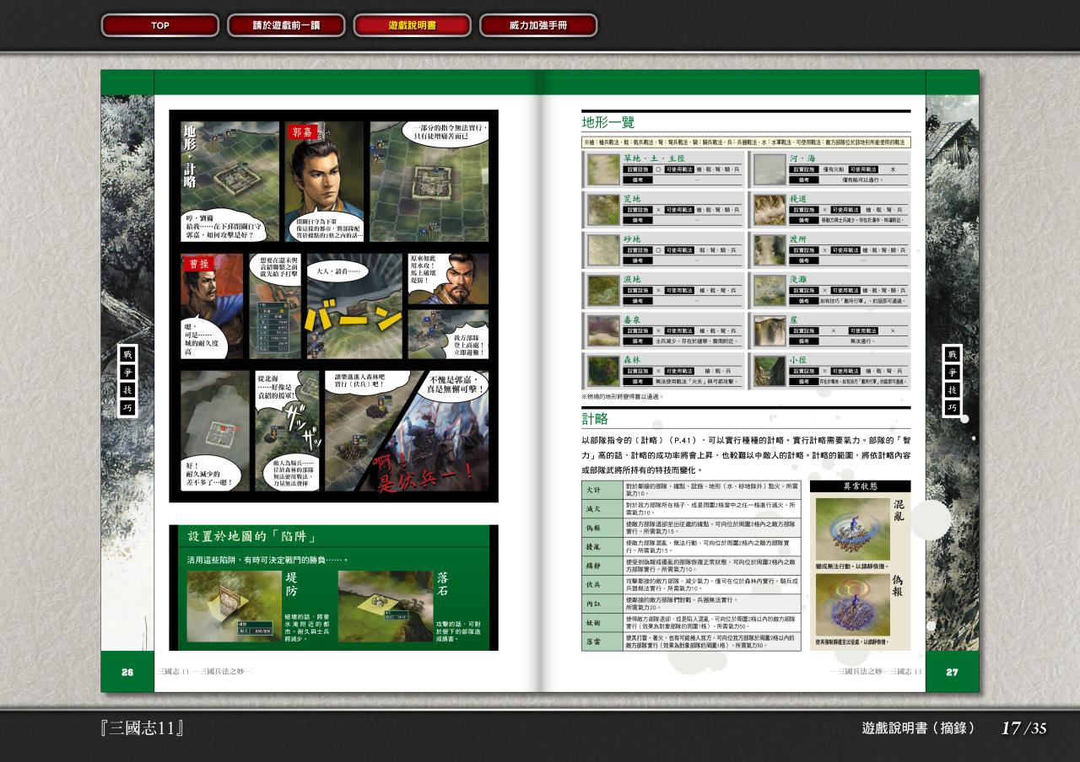The width and height of the screenshot is (1080, 762).
Task: Open the 威力加強手冊 tab
Action: [x=538, y=25]
